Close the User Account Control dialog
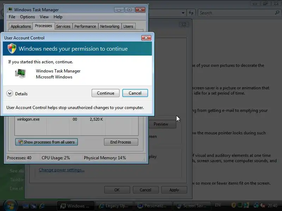Screen dimensions: 282x211 [x=146, y=38]
